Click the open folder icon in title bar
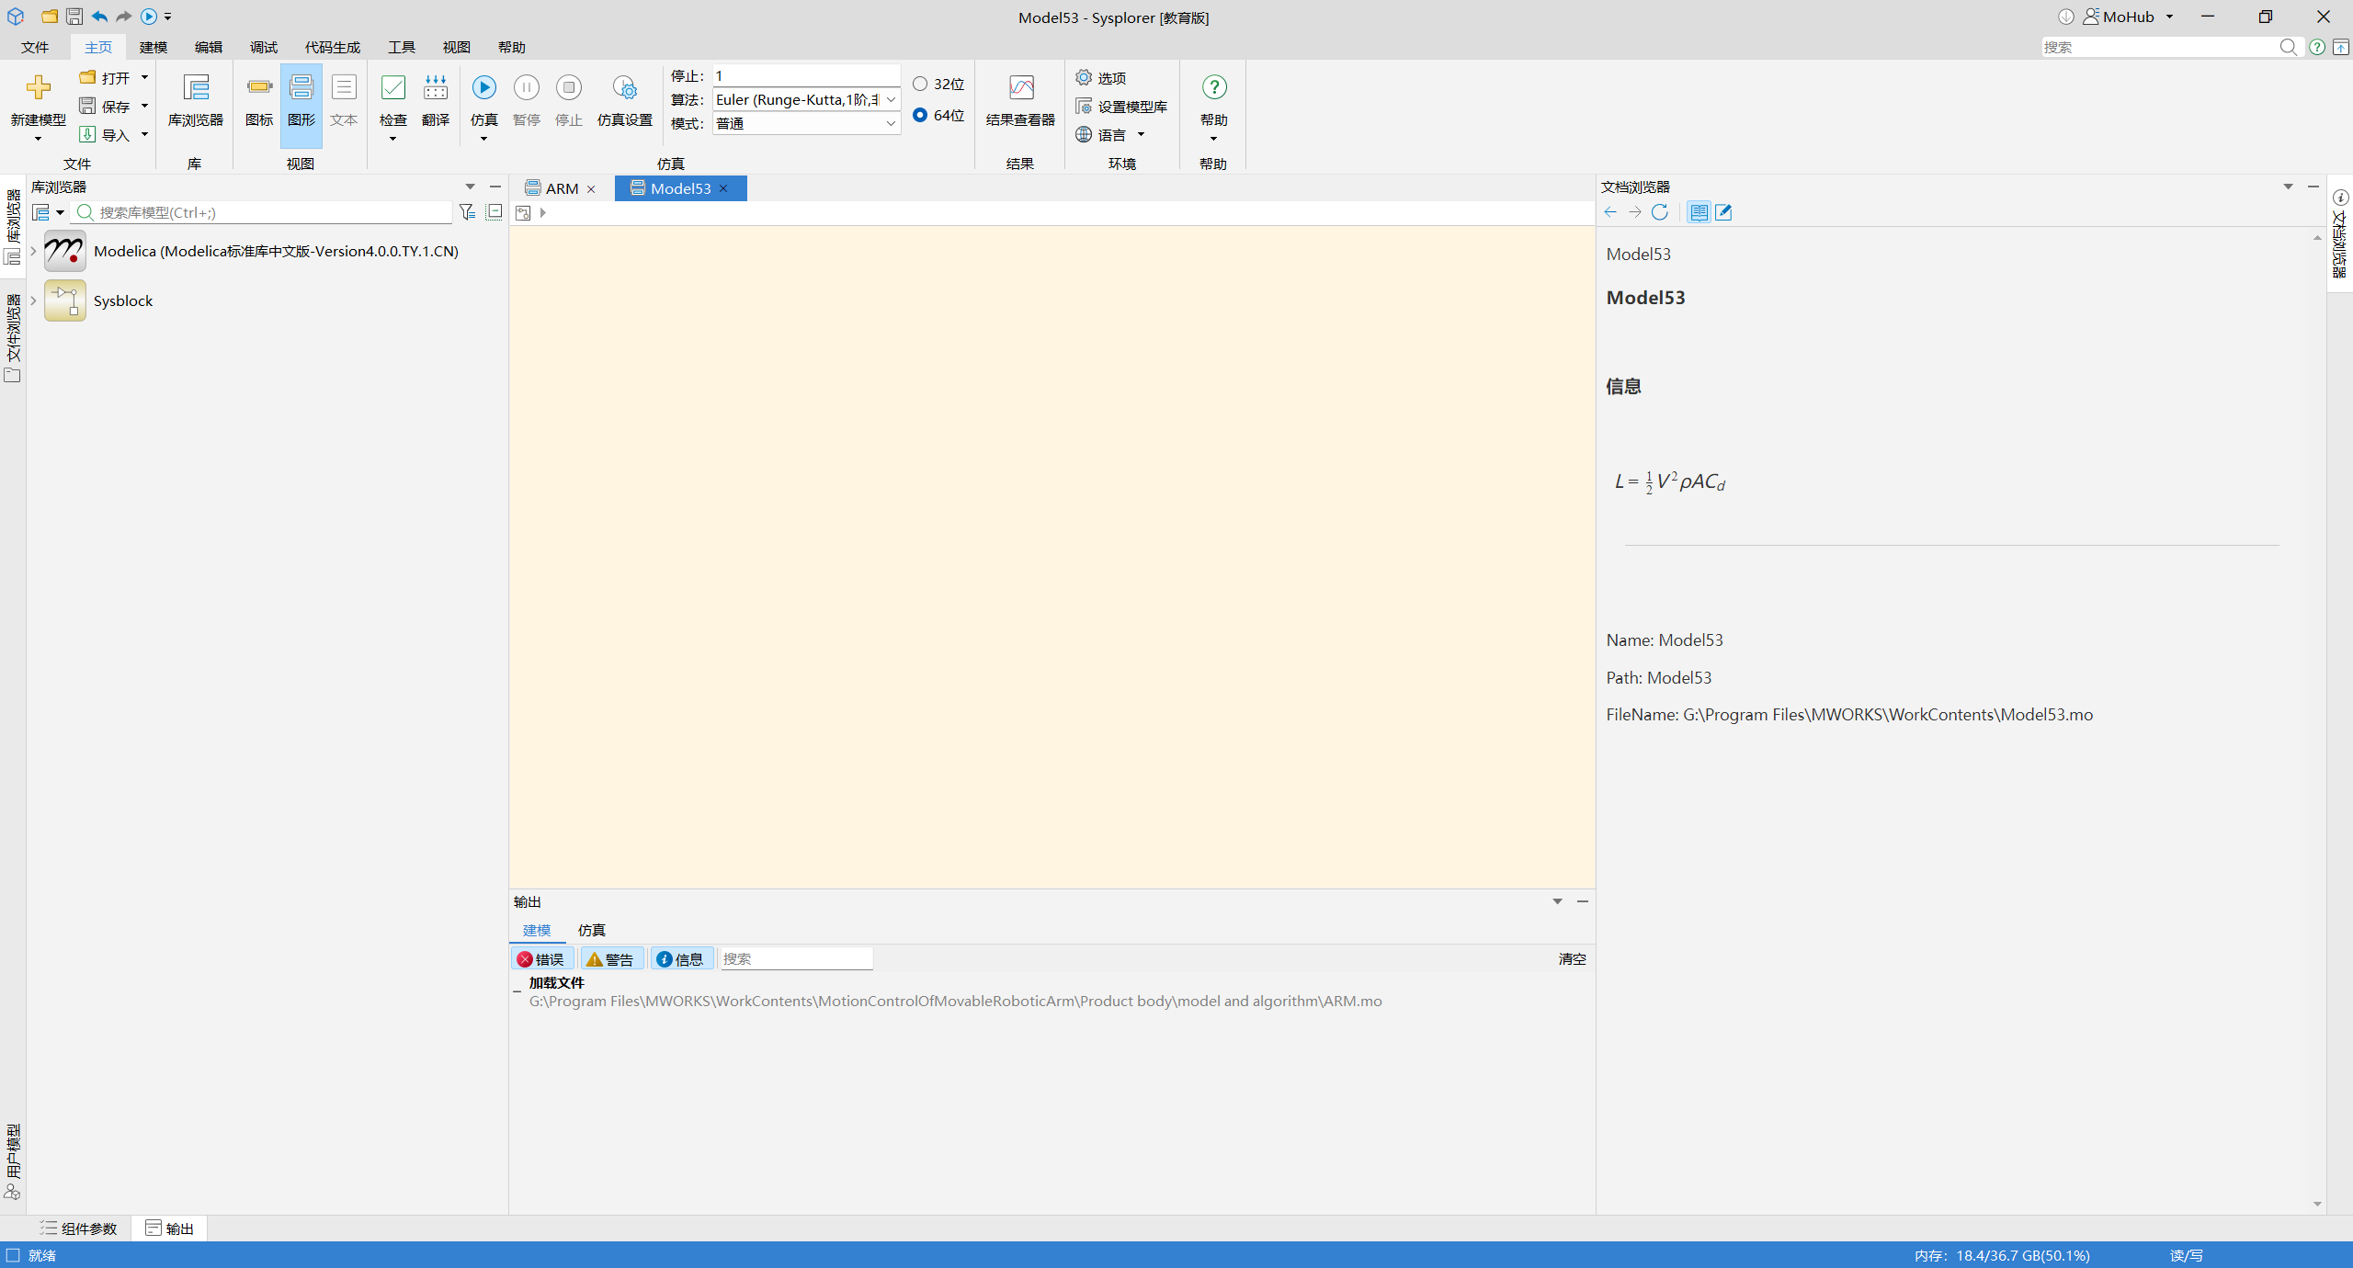Viewport: 2353px width, 1268px height. click(x=50, y=17)
